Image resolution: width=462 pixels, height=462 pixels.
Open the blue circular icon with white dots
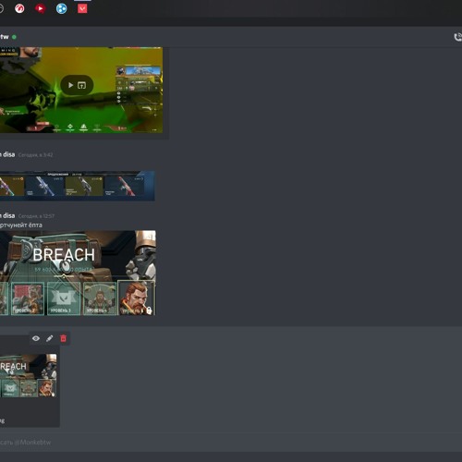(61, 8)
